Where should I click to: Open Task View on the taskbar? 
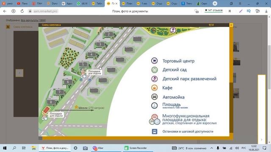click(x=24, y=148)
